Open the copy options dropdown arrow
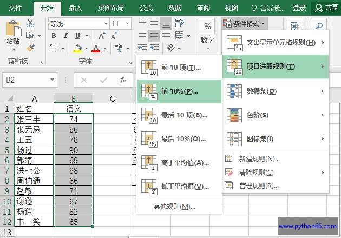This screenshot has width=341, height=238. [x=40, y=36]
